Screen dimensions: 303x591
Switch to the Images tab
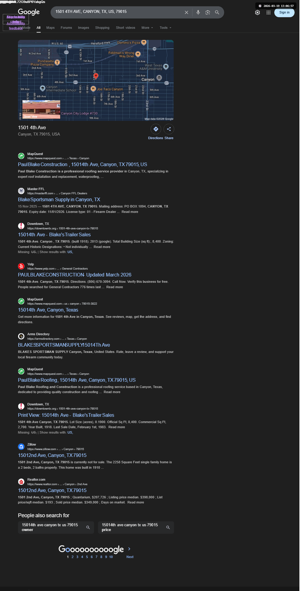84,28
